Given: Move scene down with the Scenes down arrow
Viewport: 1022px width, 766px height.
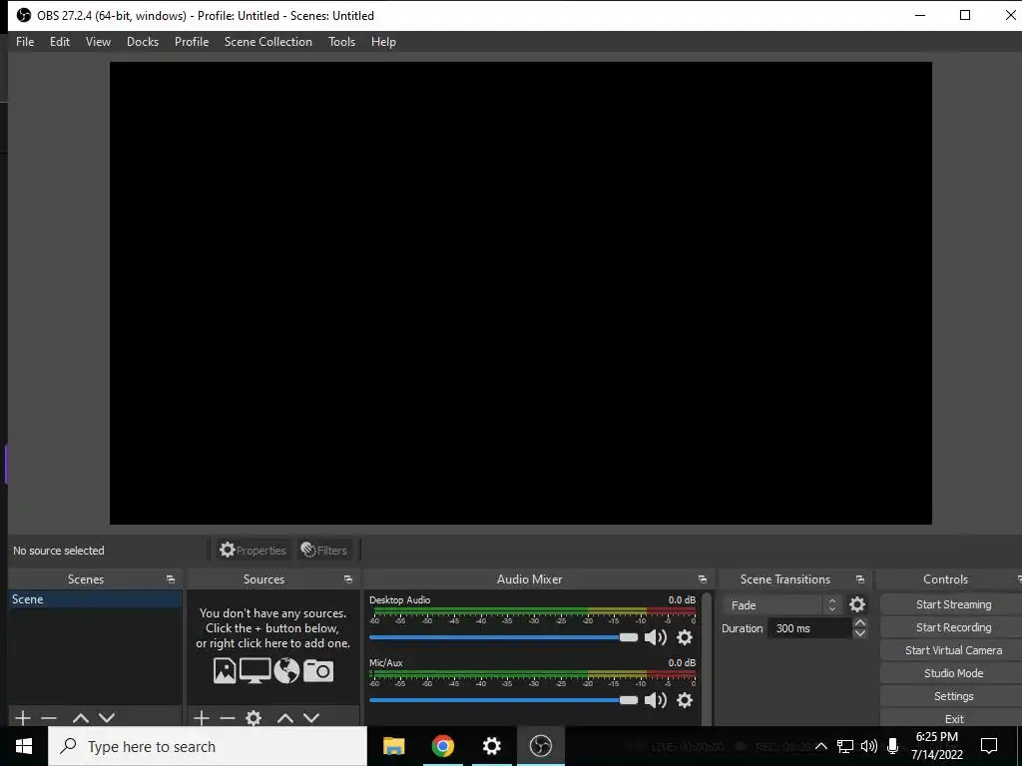Looking at the screenshot, I should (107, 718).
